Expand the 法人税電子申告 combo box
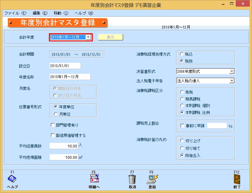The height and width of the screenshot is (193, 252). (x=231, y=81)
